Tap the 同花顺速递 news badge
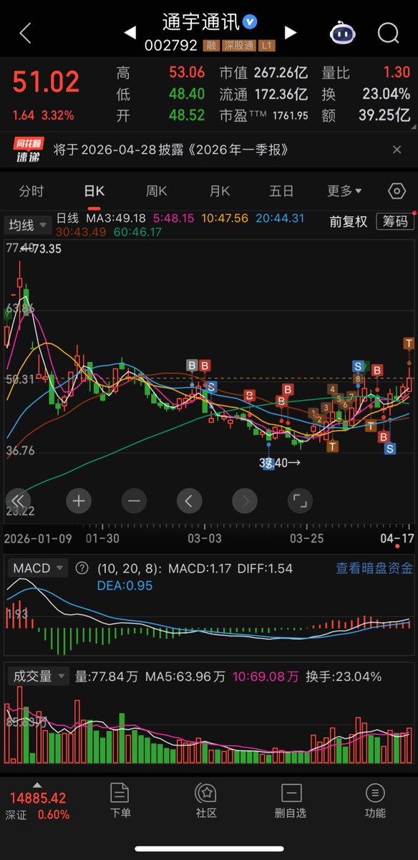The width and height of the screenshot is (418, 860). [x=29, y=150]
